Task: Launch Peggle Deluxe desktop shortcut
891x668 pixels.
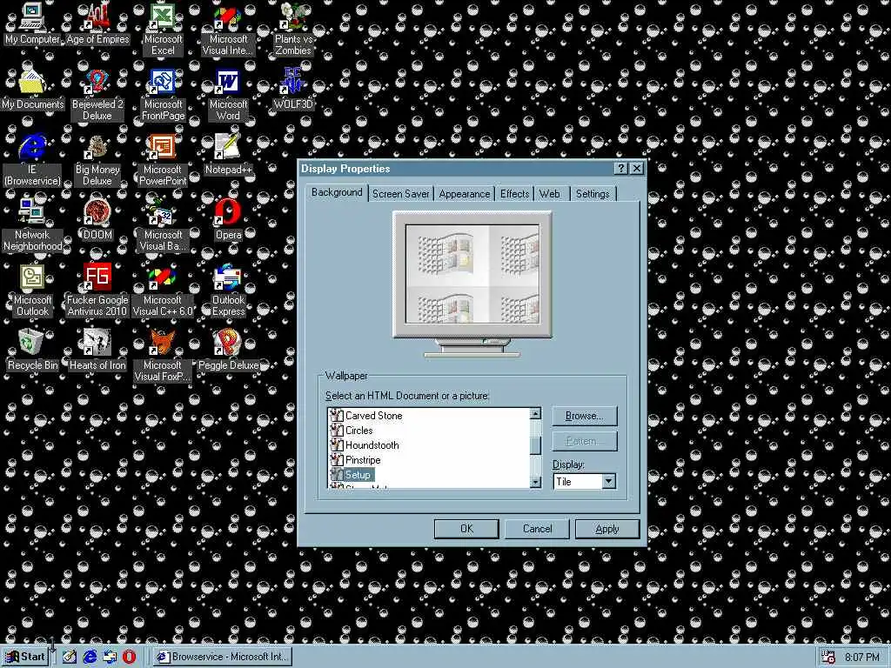Action: pos(228,351)
